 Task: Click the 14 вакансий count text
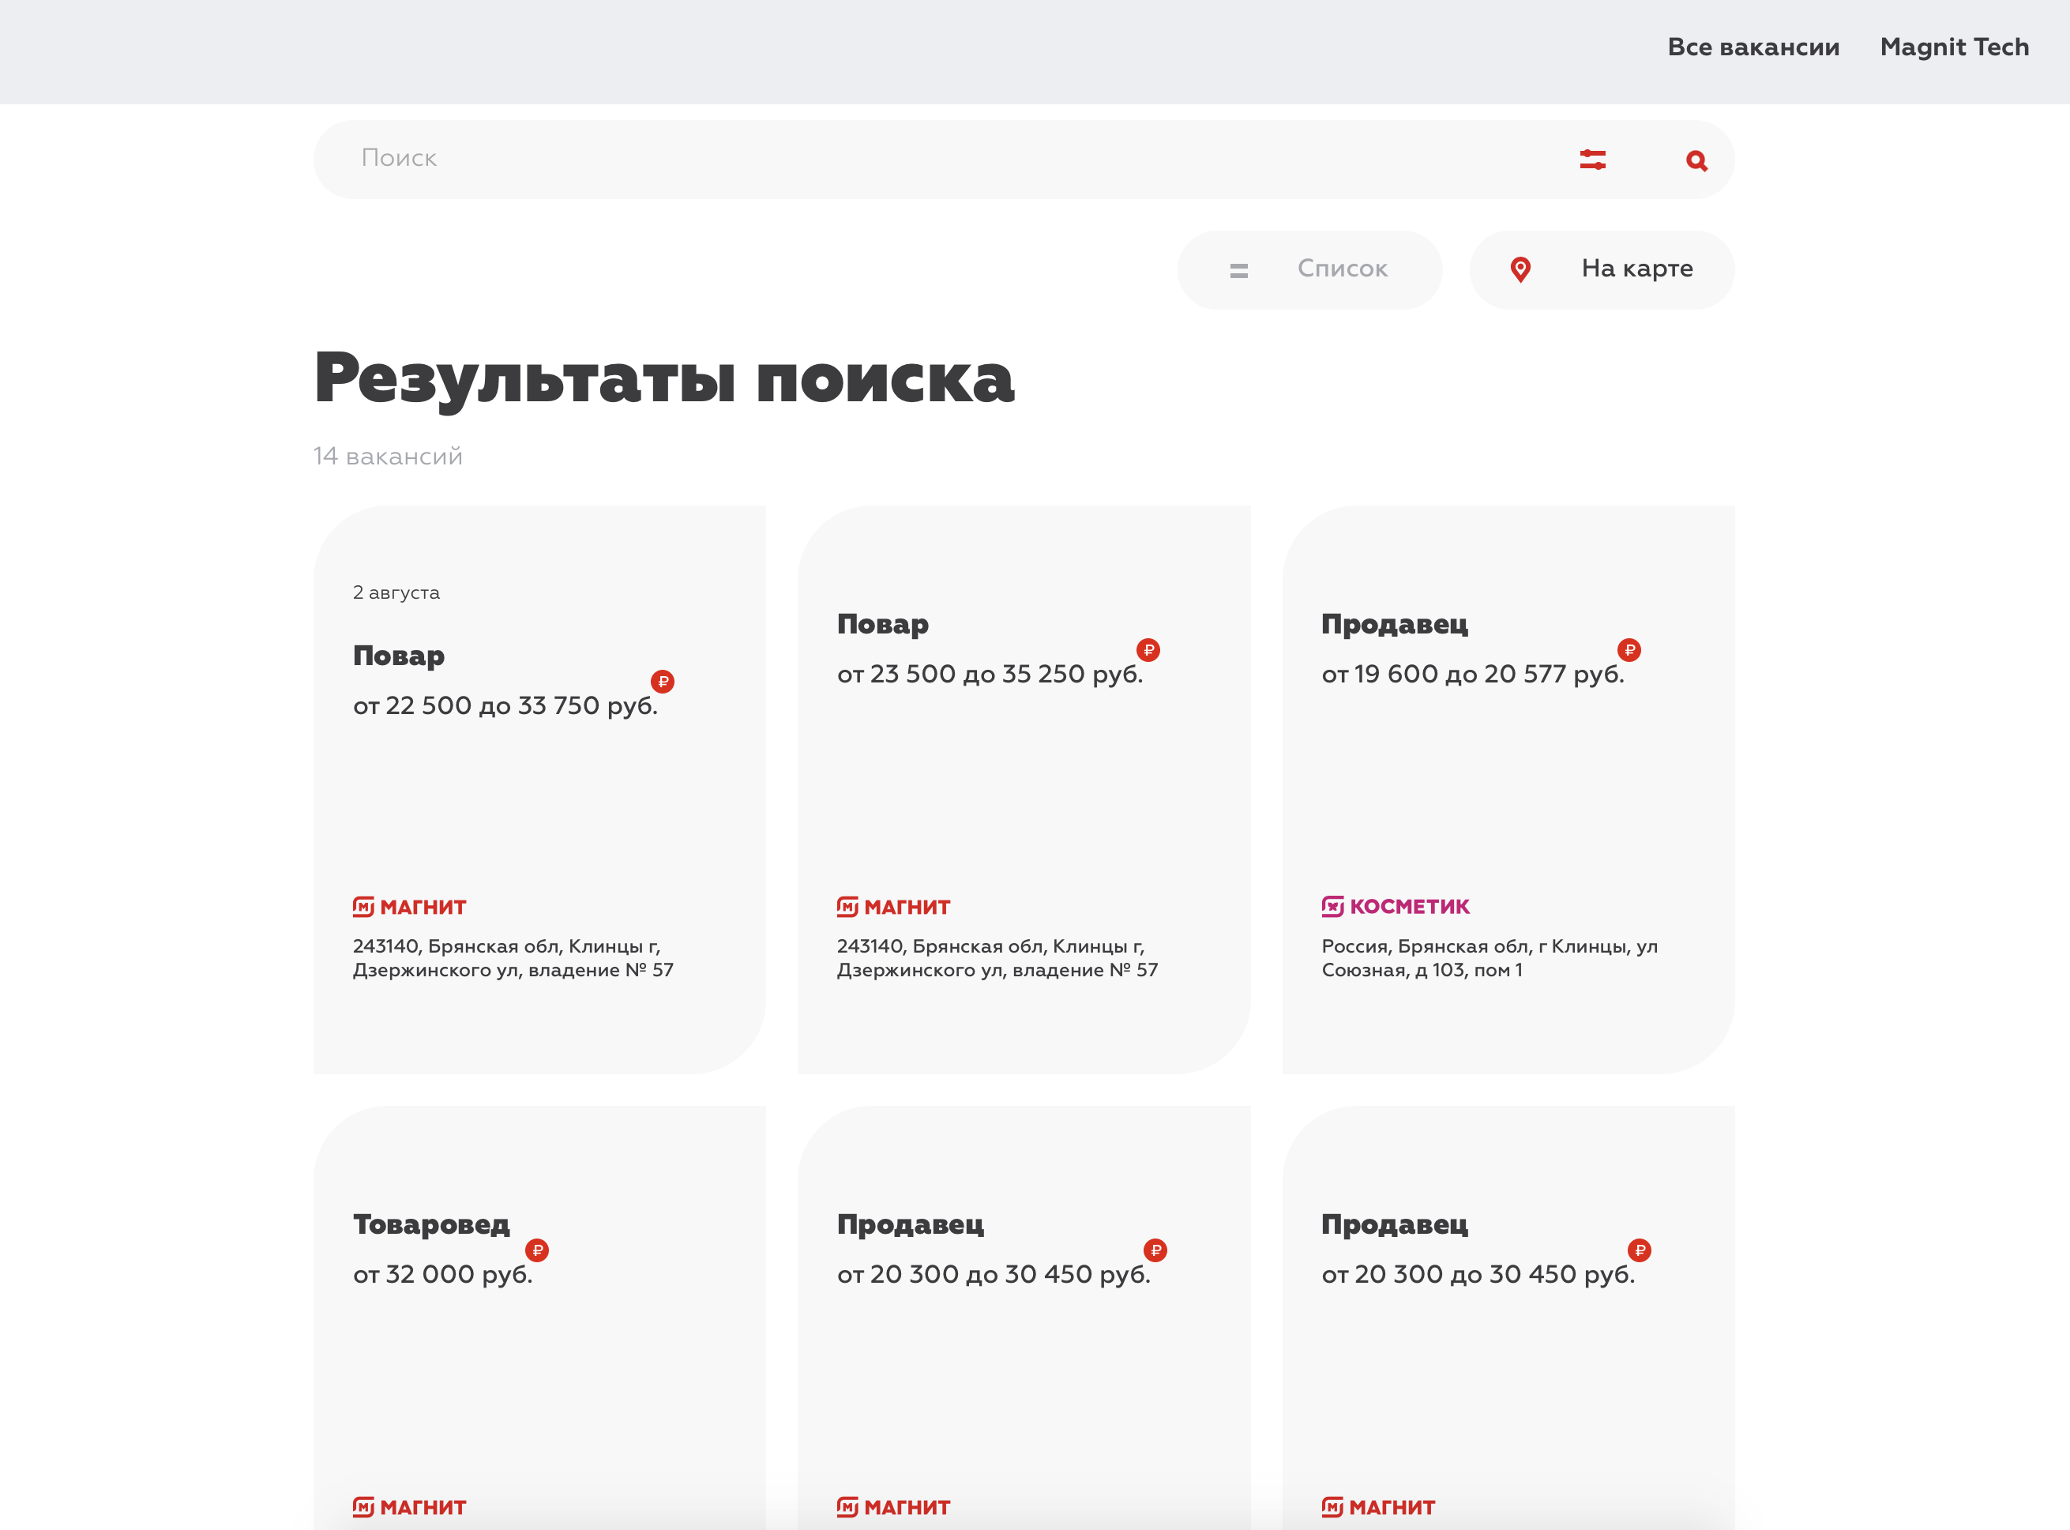tap(388, 457)
